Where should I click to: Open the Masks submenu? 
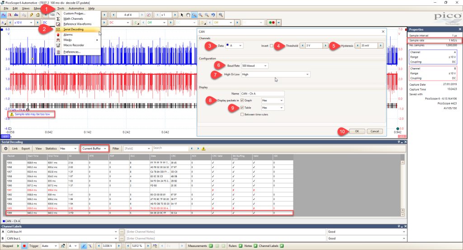point(78,40)
